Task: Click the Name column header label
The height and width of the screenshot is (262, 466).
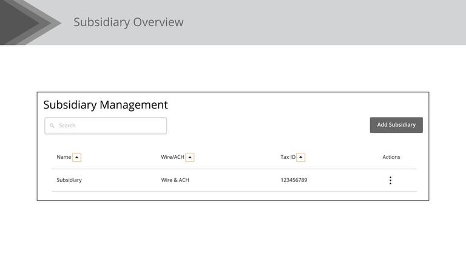Action: [64, 157]
